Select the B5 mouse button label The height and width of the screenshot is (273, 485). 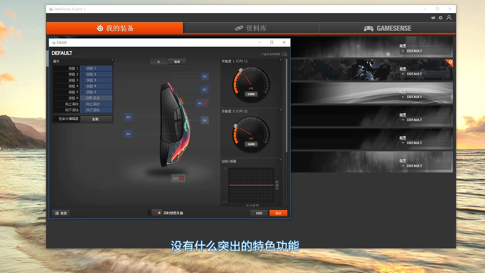click(x=128, y=117)
